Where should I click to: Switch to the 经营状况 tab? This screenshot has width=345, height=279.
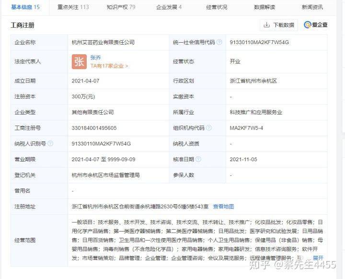pyautogui.click(x=217, y=7)
